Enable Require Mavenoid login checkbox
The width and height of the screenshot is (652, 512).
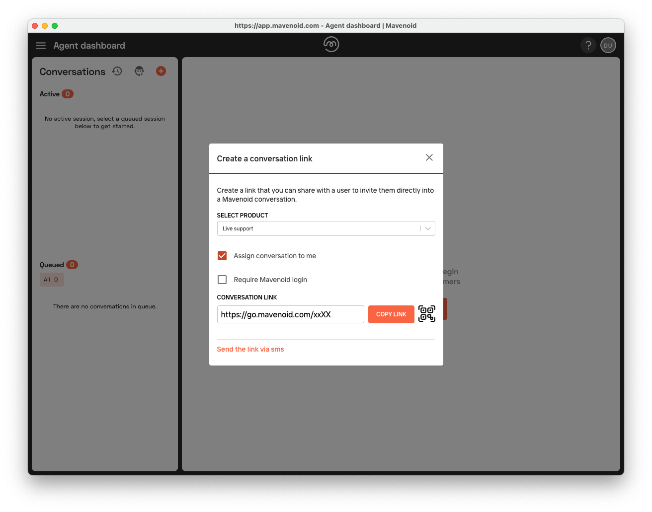222,280
